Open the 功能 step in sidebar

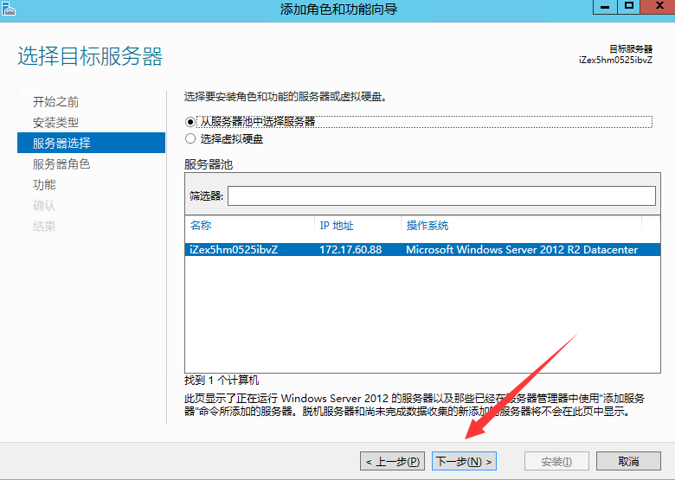[x=44, y=185]
